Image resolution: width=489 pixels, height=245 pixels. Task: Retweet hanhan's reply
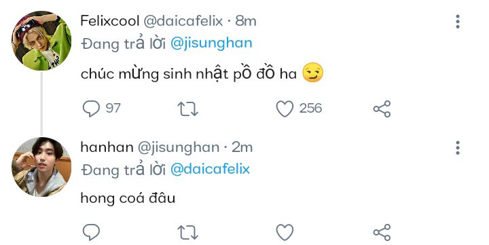[x=187, y=232]
